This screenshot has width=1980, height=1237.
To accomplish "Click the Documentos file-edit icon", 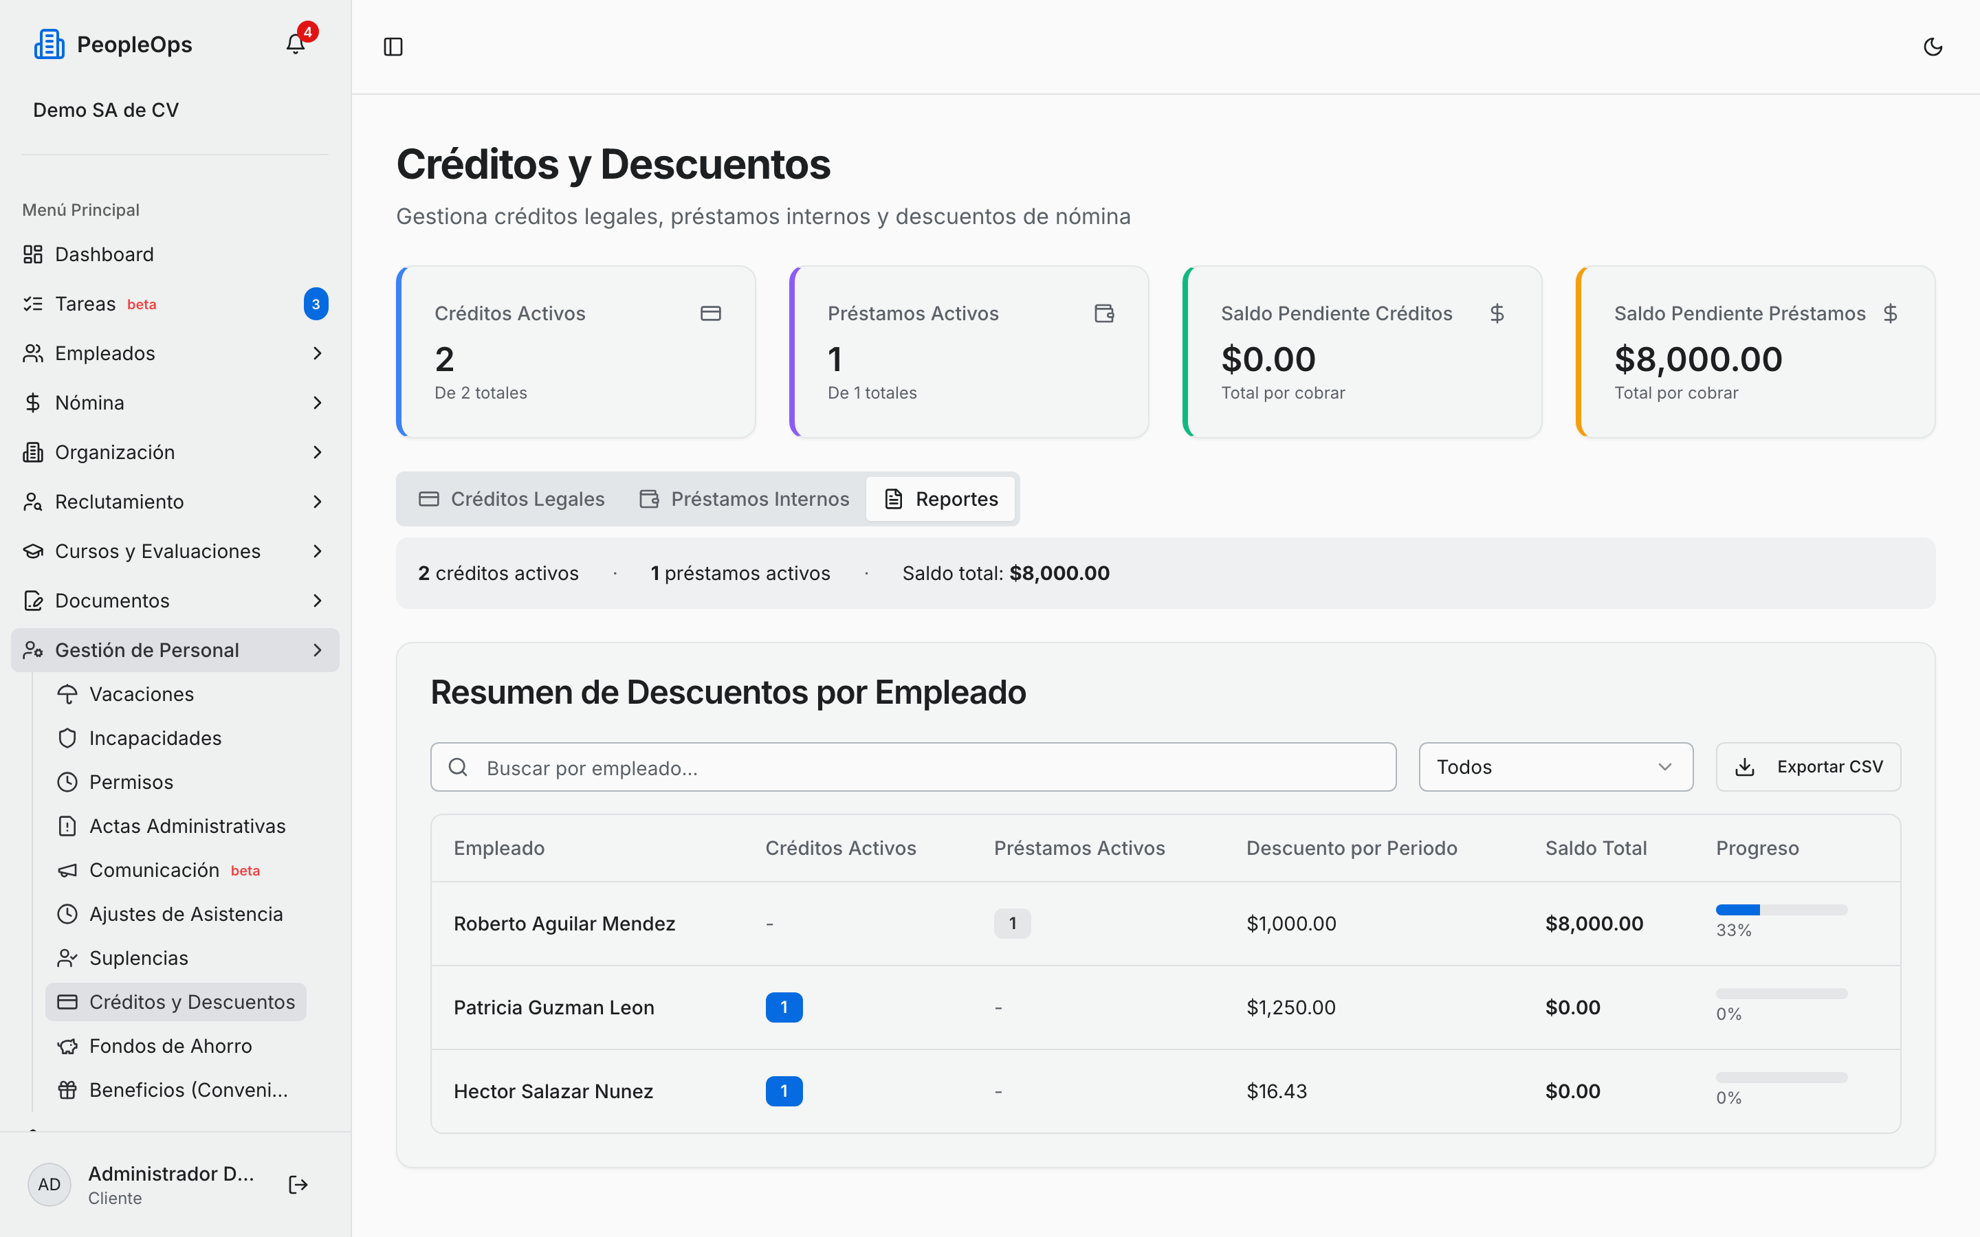I will pyautogui.click(x=33, y=601).
